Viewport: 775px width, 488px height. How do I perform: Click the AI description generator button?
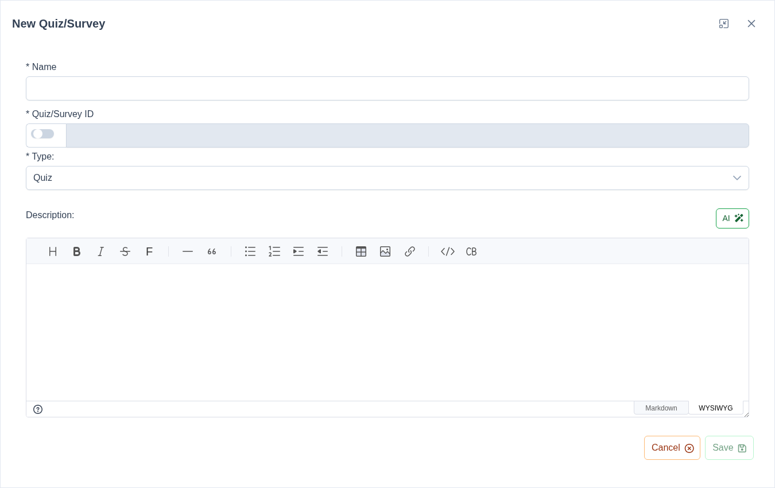(733, 218)
